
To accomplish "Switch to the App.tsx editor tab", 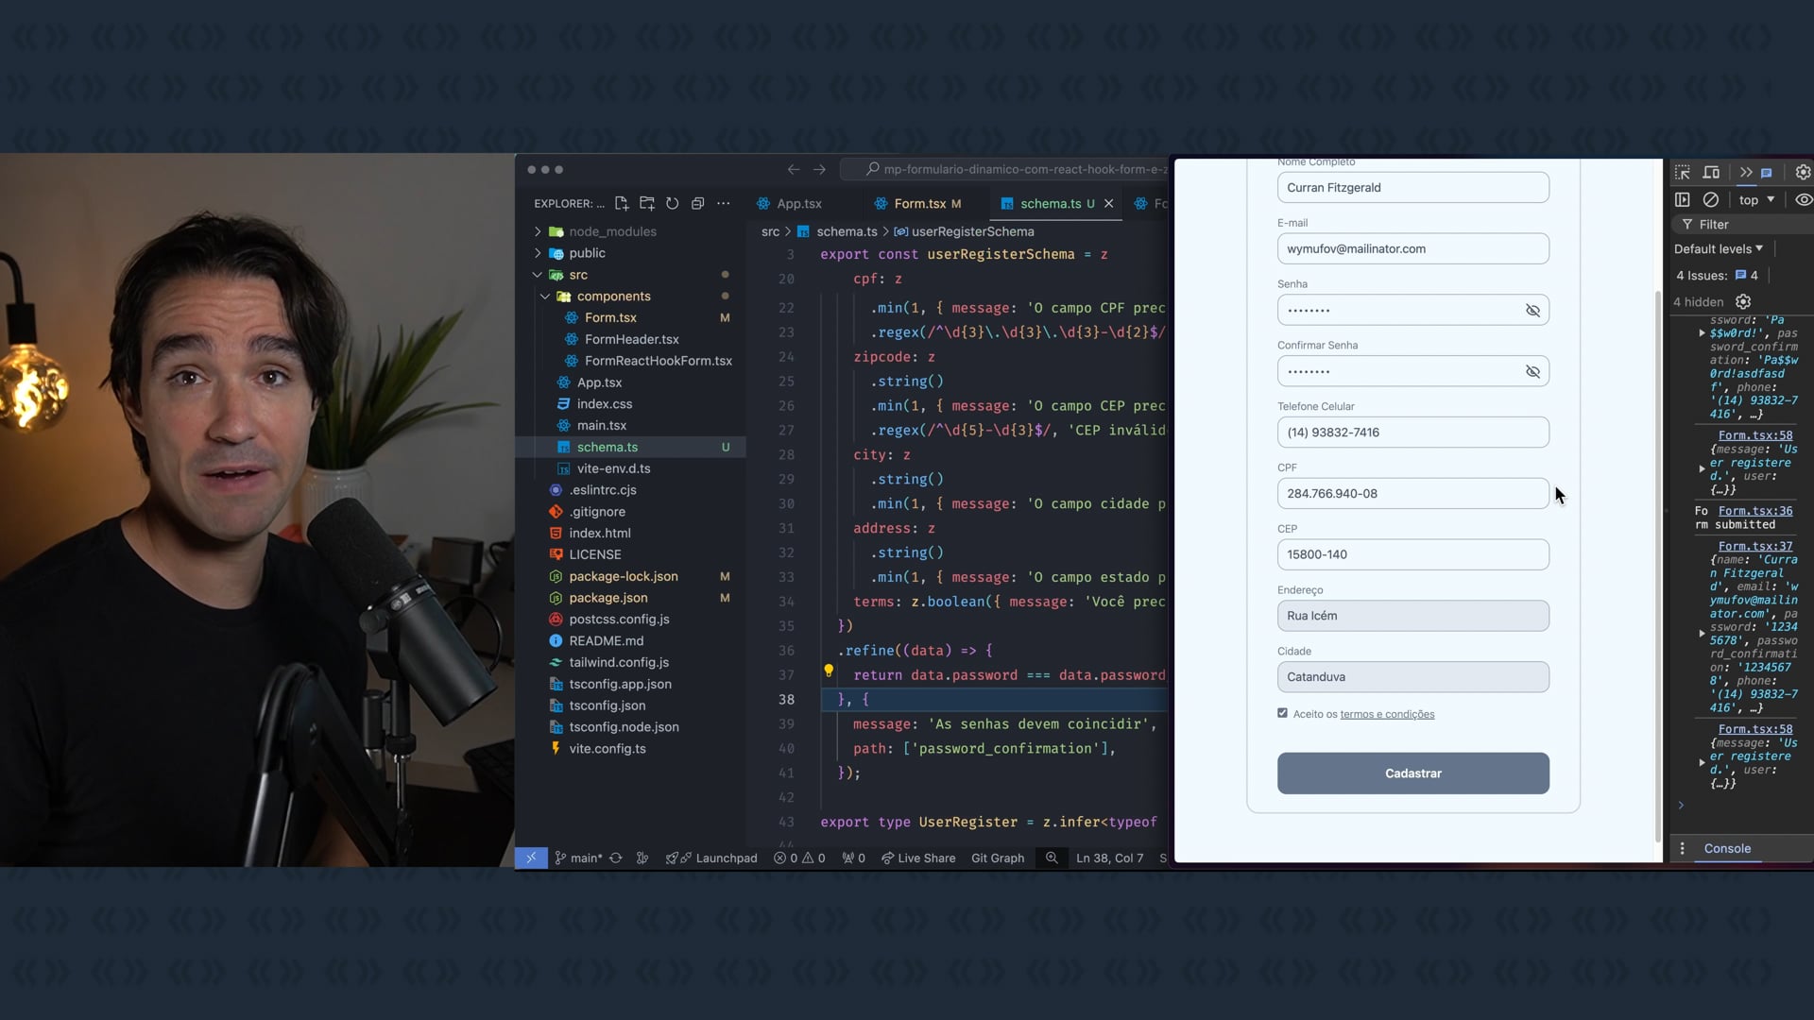I will coord(798,204).
